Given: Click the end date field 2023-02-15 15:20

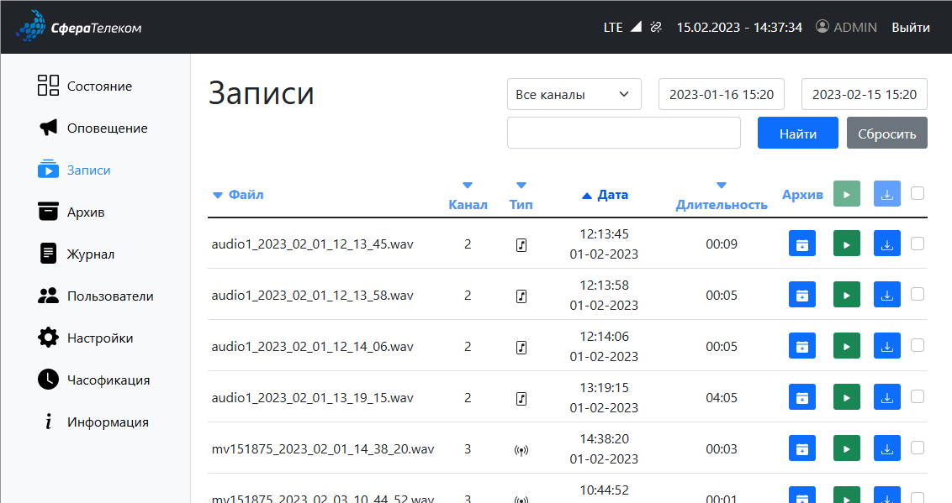Looking at the screenshot, I should pyautogui.click(x=864, y=94).
